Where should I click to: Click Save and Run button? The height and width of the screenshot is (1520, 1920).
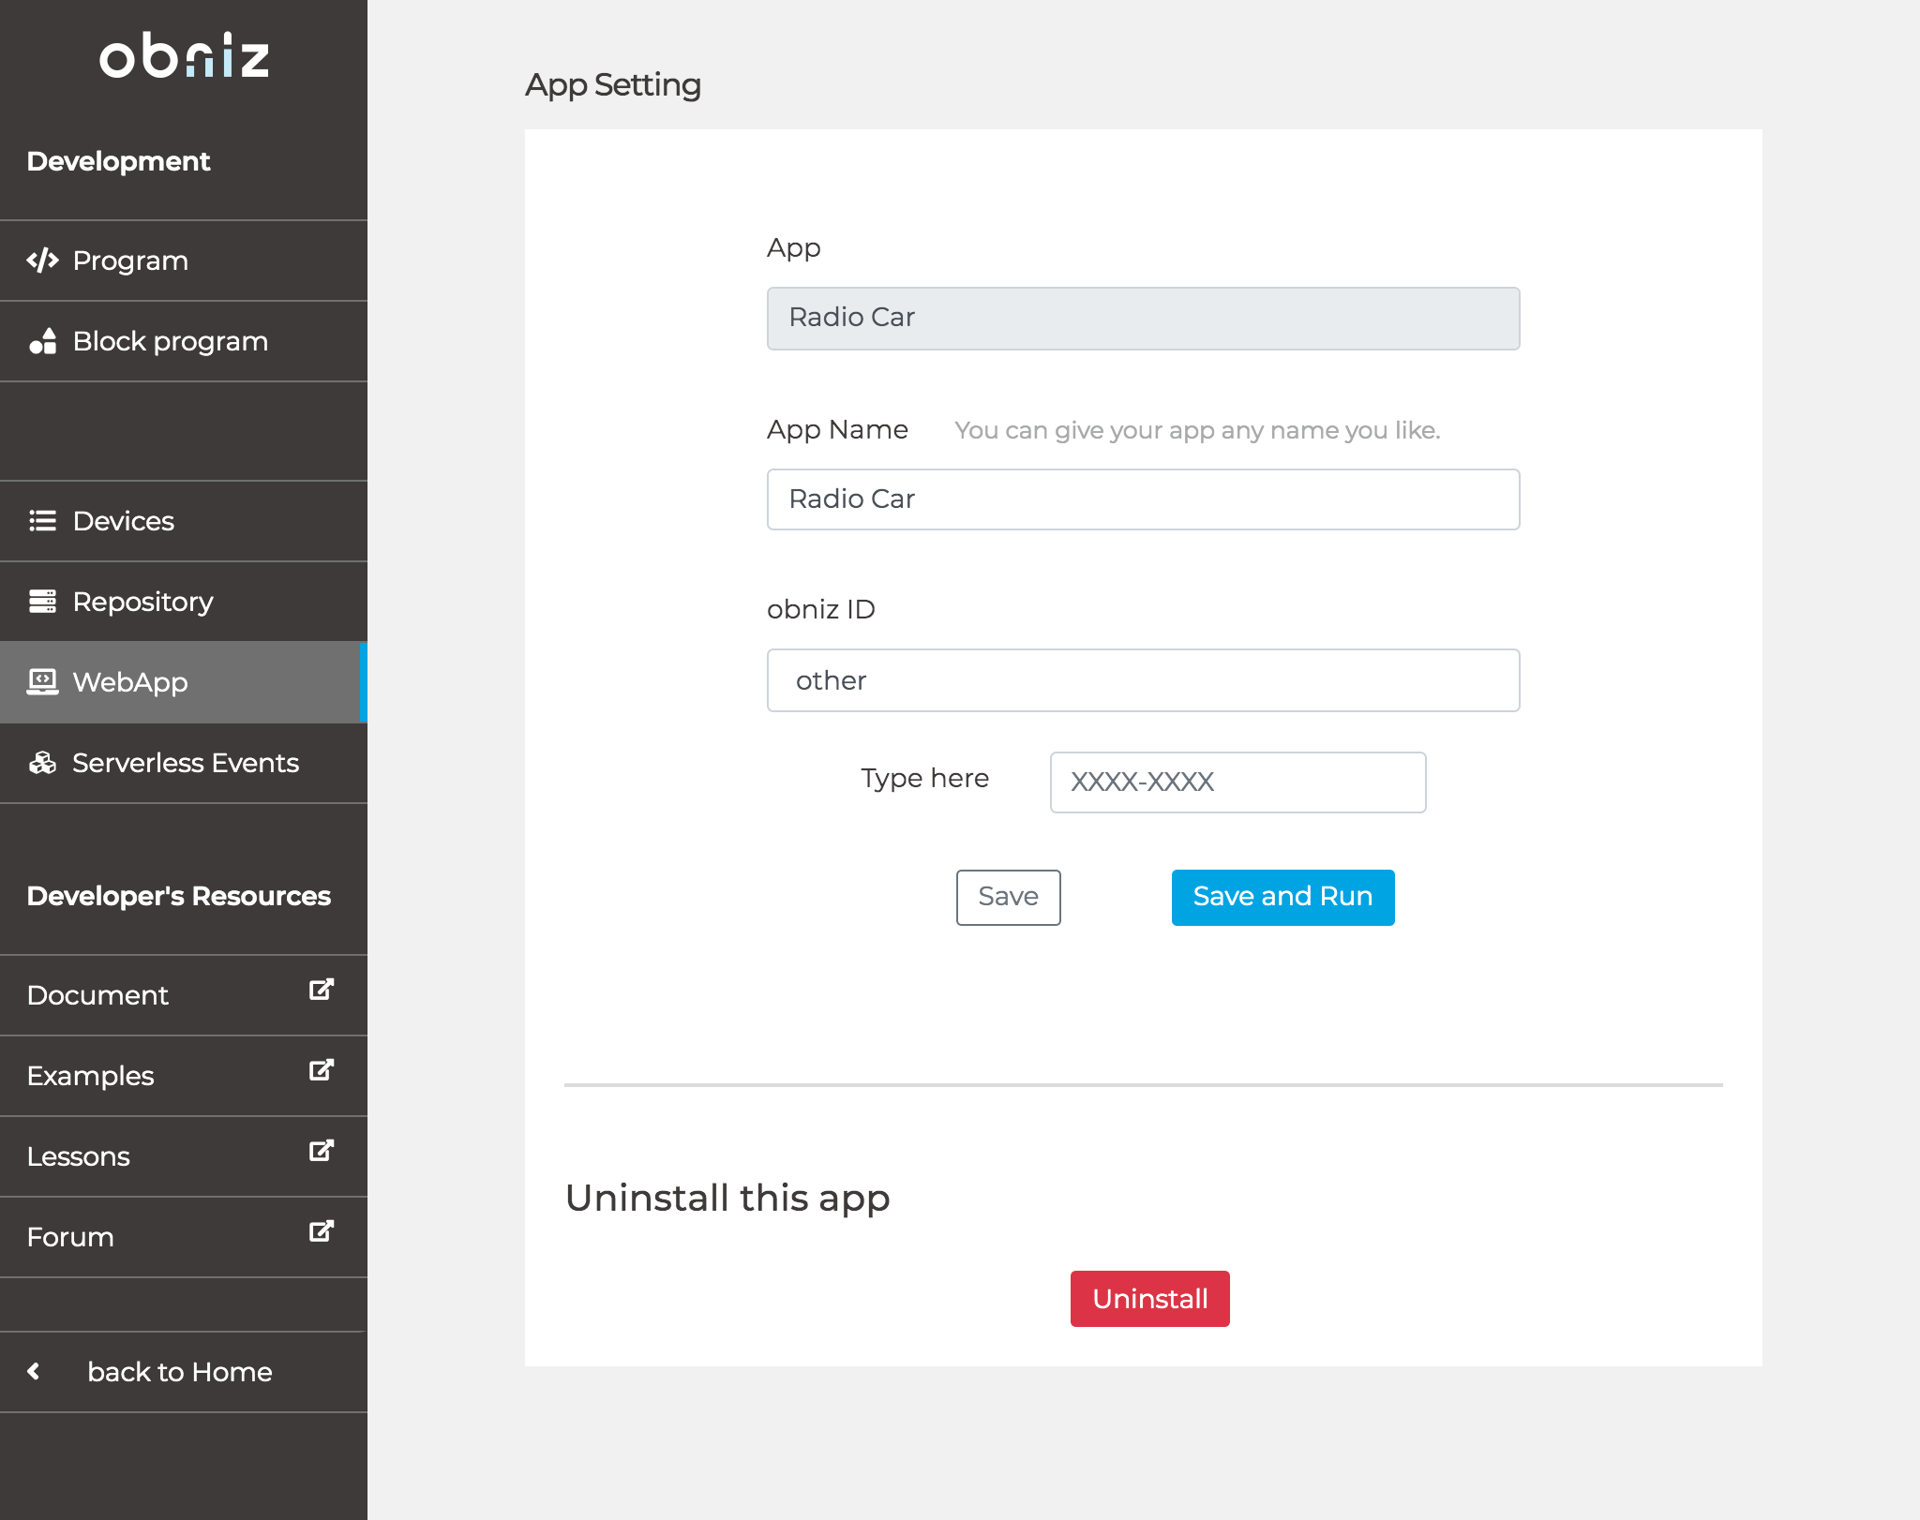click(1282, 898)
